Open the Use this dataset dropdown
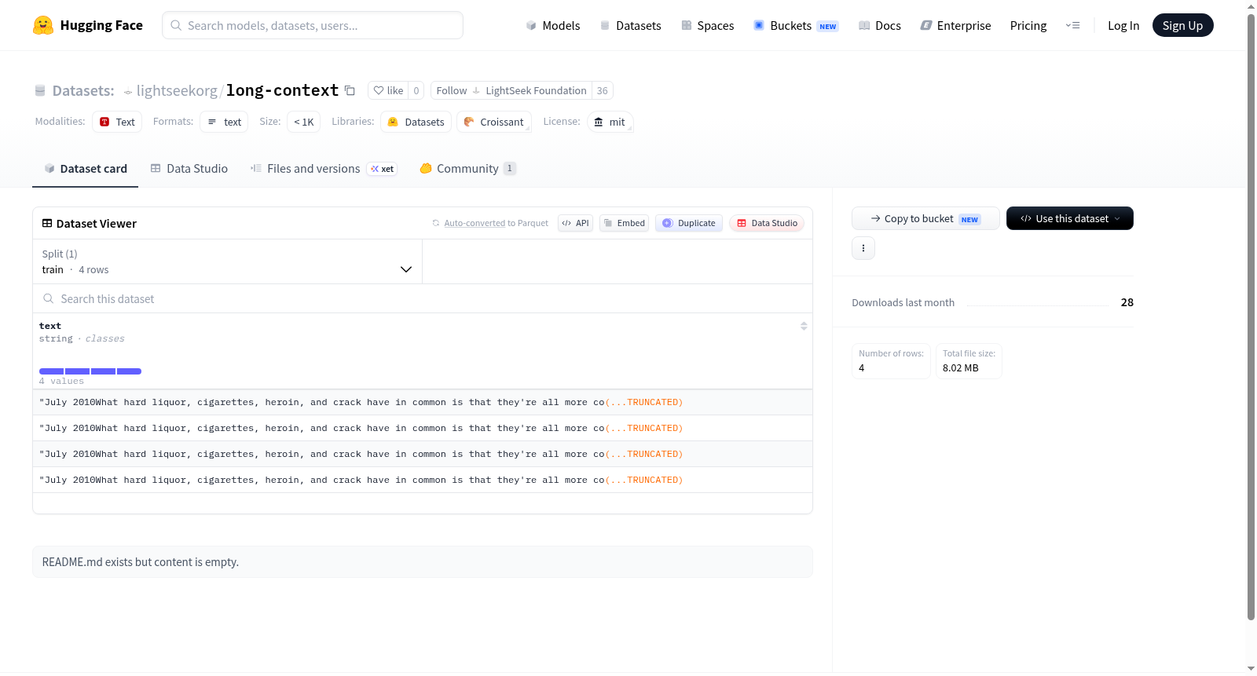This screenshot has height=676, width=1257. [1070, 218]
